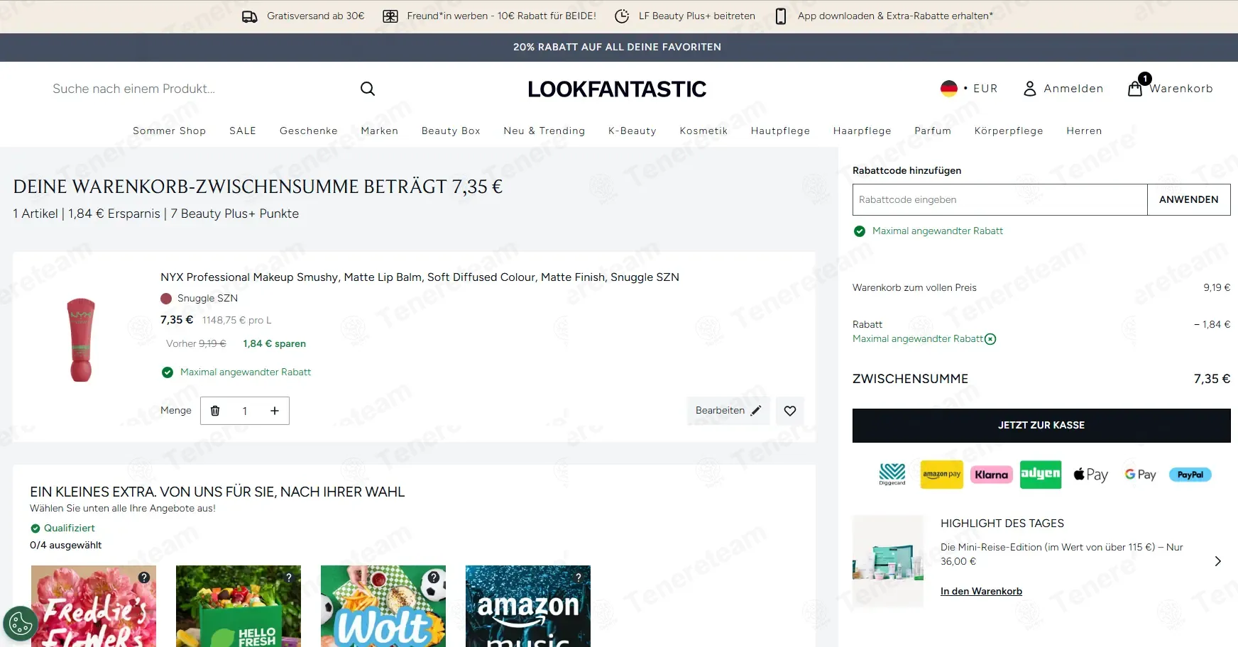Open the Neu & Trending menu

coord(544,131)
